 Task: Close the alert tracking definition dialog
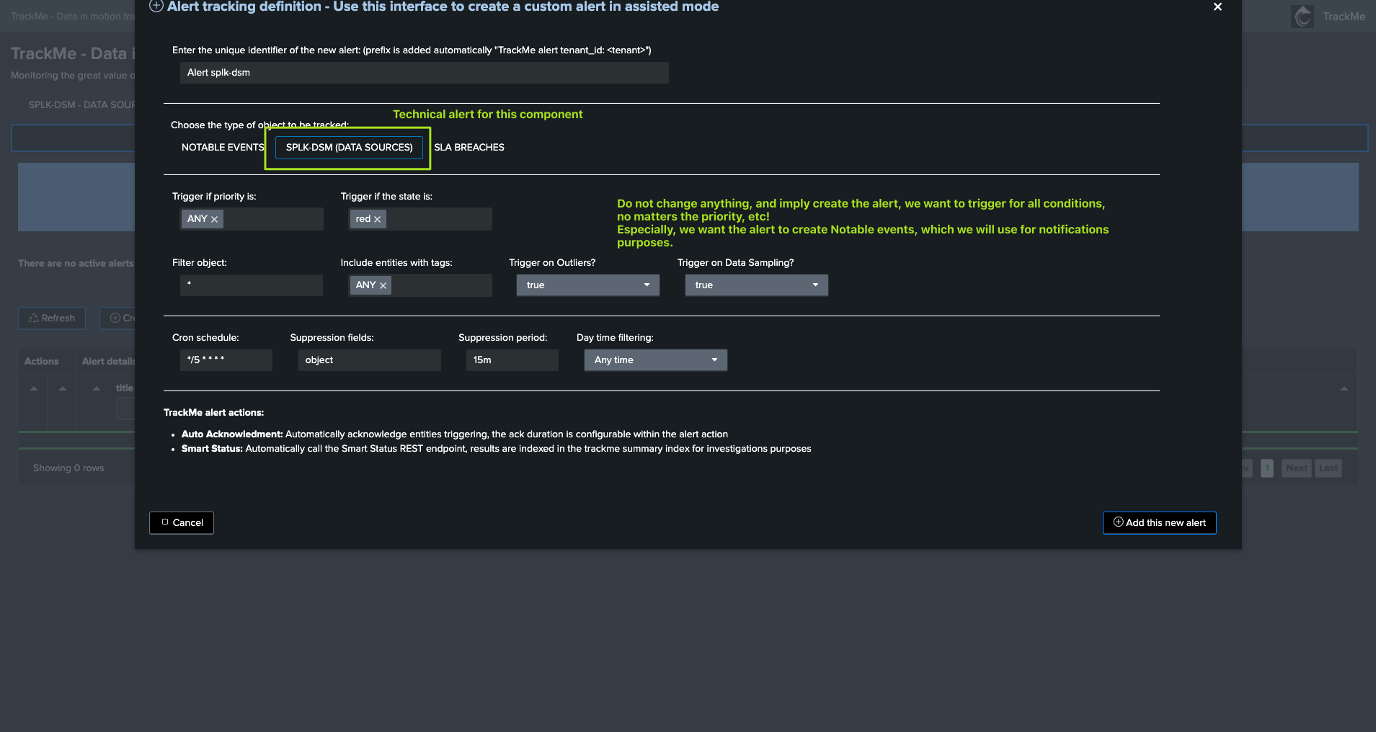[1217, 6]
